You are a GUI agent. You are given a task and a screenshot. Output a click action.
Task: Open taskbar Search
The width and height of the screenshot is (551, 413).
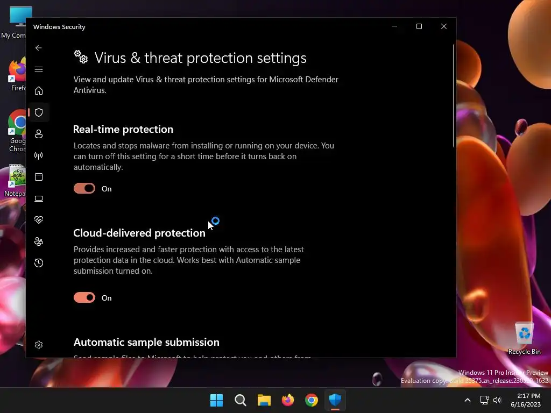(x=241, y=400)
